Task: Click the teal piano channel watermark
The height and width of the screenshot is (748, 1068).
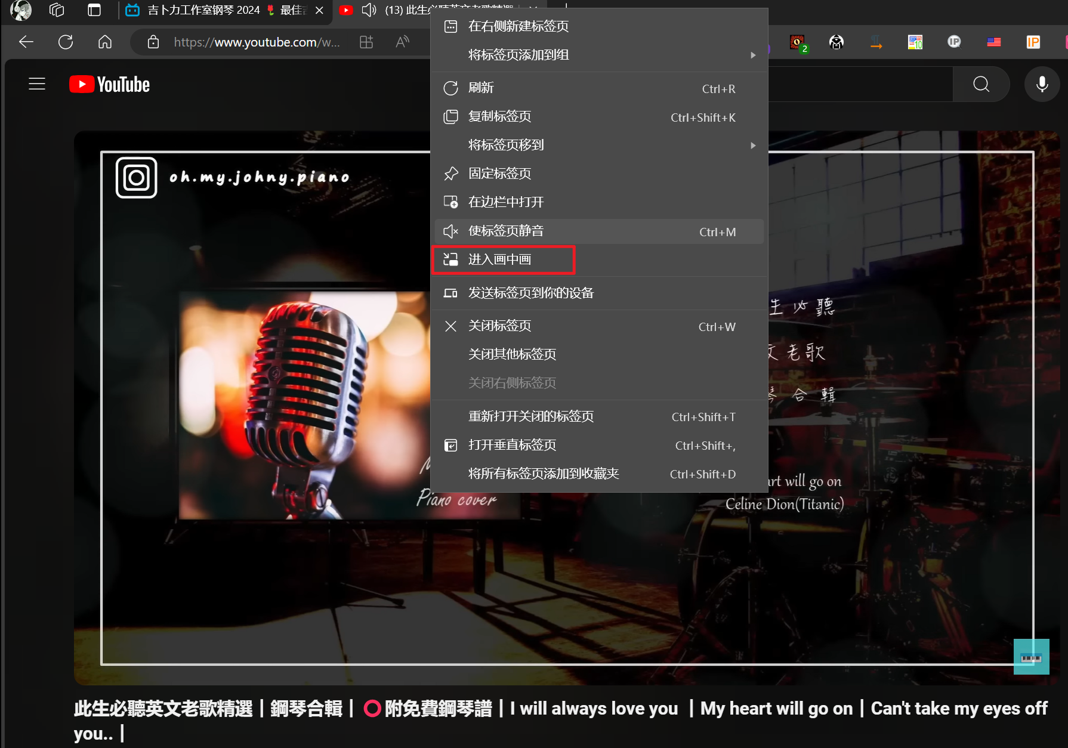Action: 1032,657
